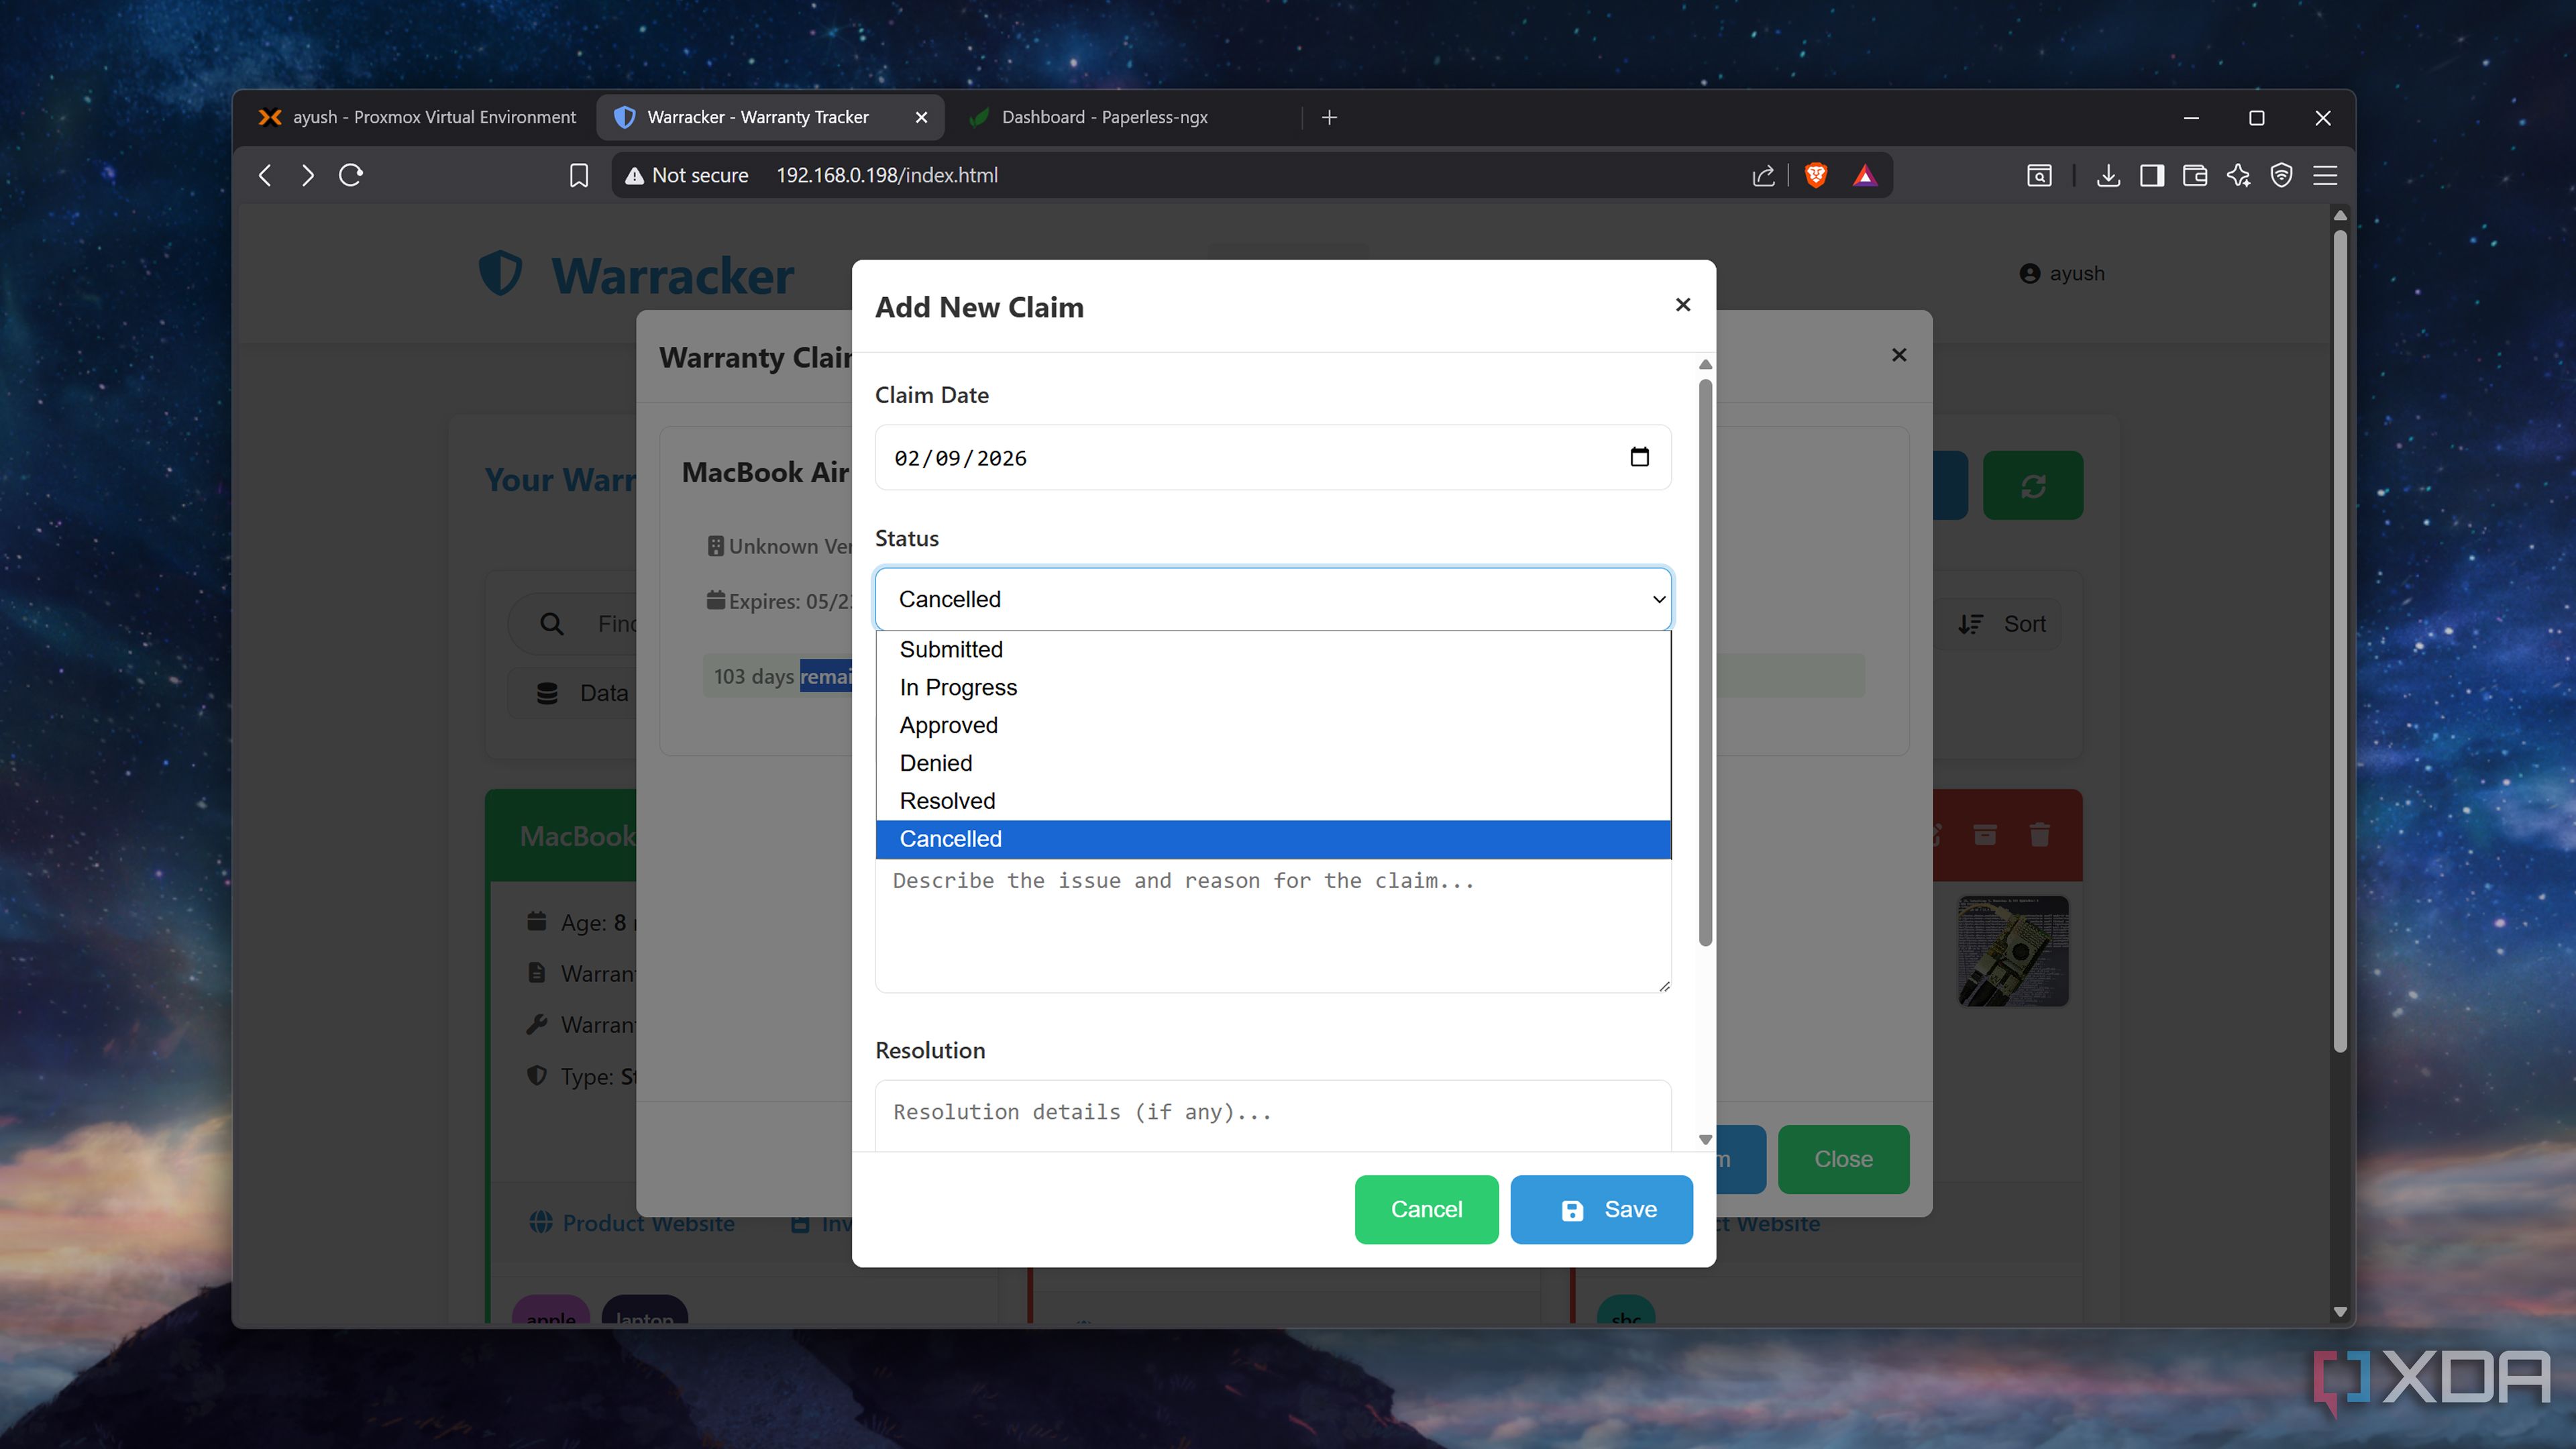
Task: Open Brave VPN icon
Action: click(2281, 175)
